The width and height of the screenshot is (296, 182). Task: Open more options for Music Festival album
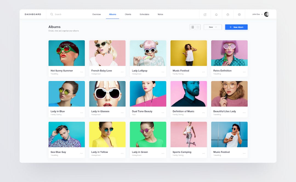(204, 72)
